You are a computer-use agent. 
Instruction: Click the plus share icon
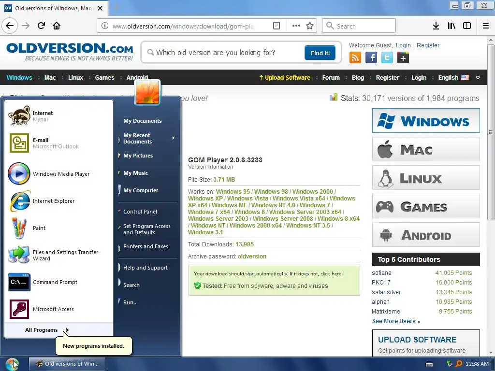[x=403, y=58]
